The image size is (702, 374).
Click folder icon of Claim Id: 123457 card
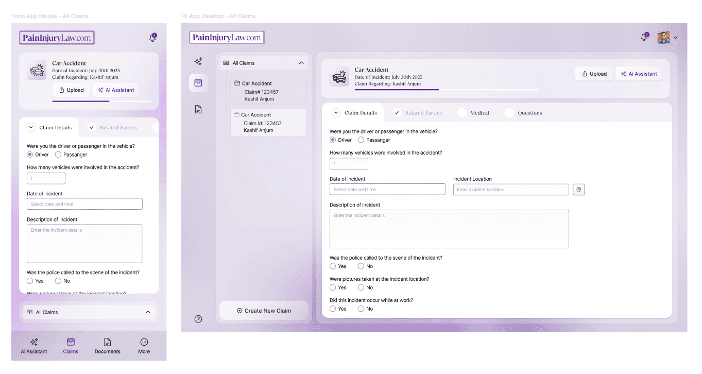click(236, 114)
